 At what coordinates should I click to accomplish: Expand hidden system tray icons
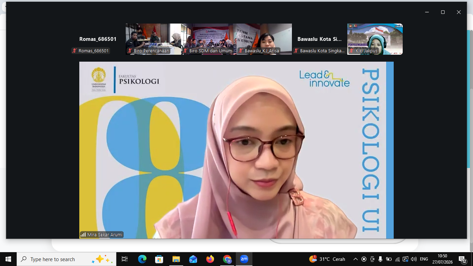pos(356,259)
